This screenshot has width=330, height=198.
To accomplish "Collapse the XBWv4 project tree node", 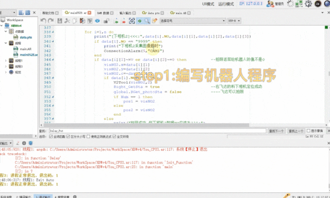I will tap(2, 26).
